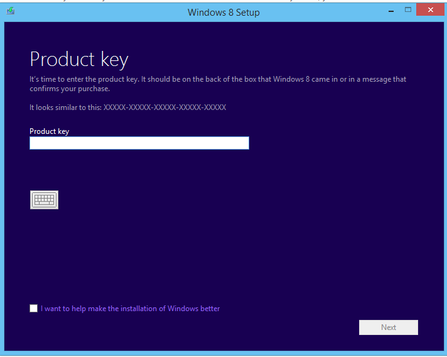Viewport: 447px width, 357px height.
Task: Click the "It looks similar to this:" text
Action: (x=65, y=107)
